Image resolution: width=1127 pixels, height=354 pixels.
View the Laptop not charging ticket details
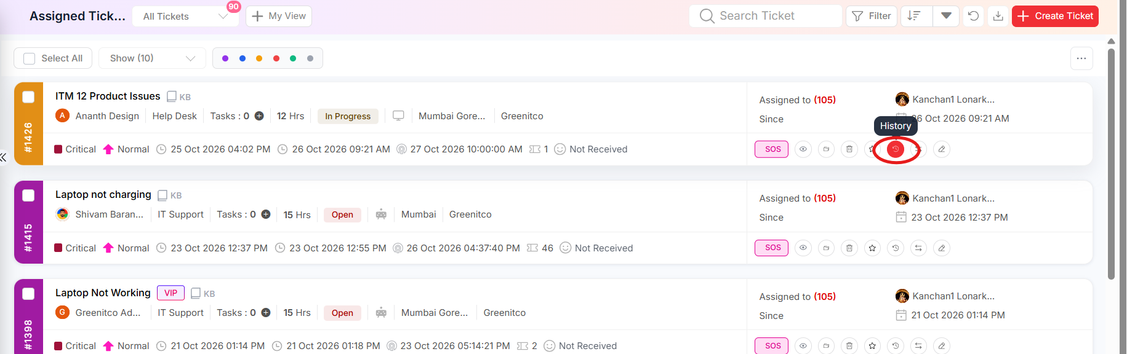tap(803, 248)
